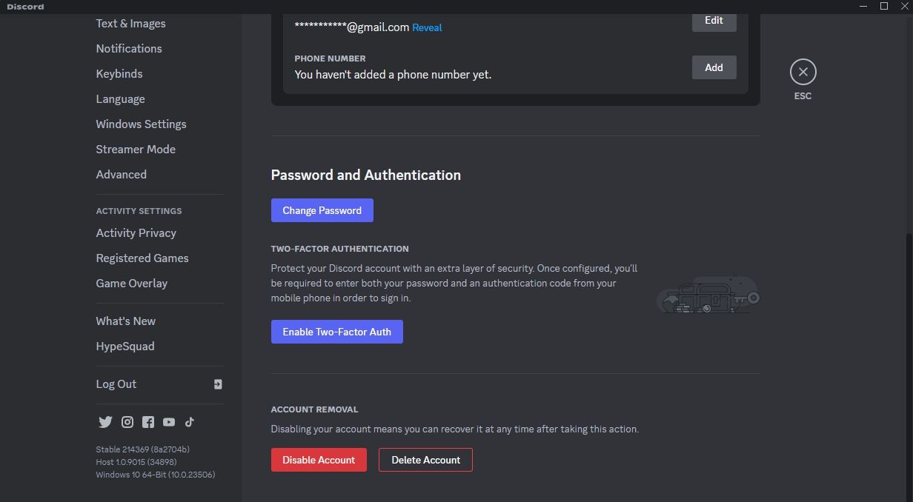
Task: Open Discord's Facebook social icon
Action: point(148,422)
